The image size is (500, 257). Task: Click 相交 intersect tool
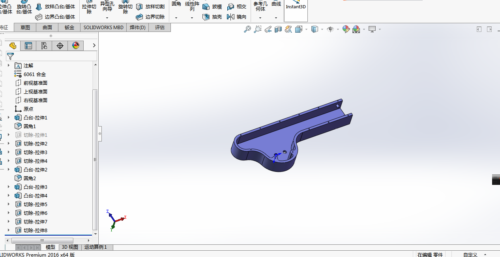click(x=237, y=7)
